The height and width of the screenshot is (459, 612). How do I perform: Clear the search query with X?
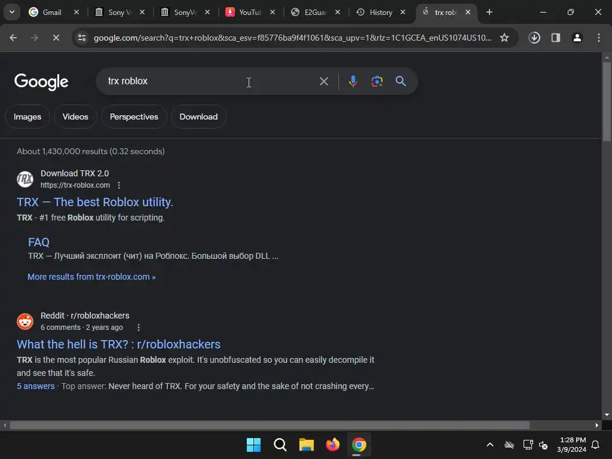(324, 81)
